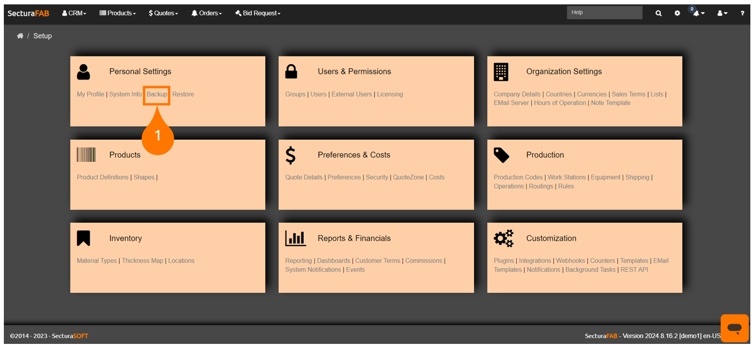Screen dimensions: 752x345
Task: Open the Bid Request menu
Action: 258,13
